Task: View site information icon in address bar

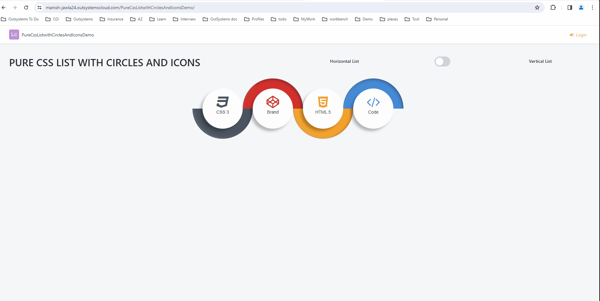Action: [40, 8]
